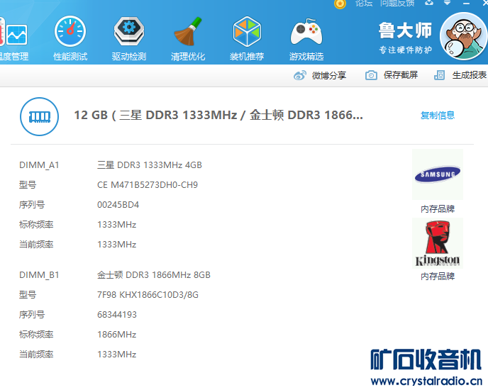Select model 'CE M471B5273DH0-CH9'
This screenshot has height=390, width=488.
coord(148,185)
